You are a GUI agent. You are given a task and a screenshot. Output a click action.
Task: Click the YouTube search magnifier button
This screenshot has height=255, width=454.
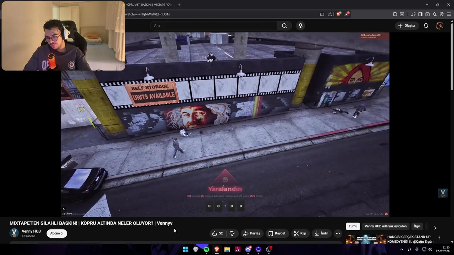tap(284, 25)
